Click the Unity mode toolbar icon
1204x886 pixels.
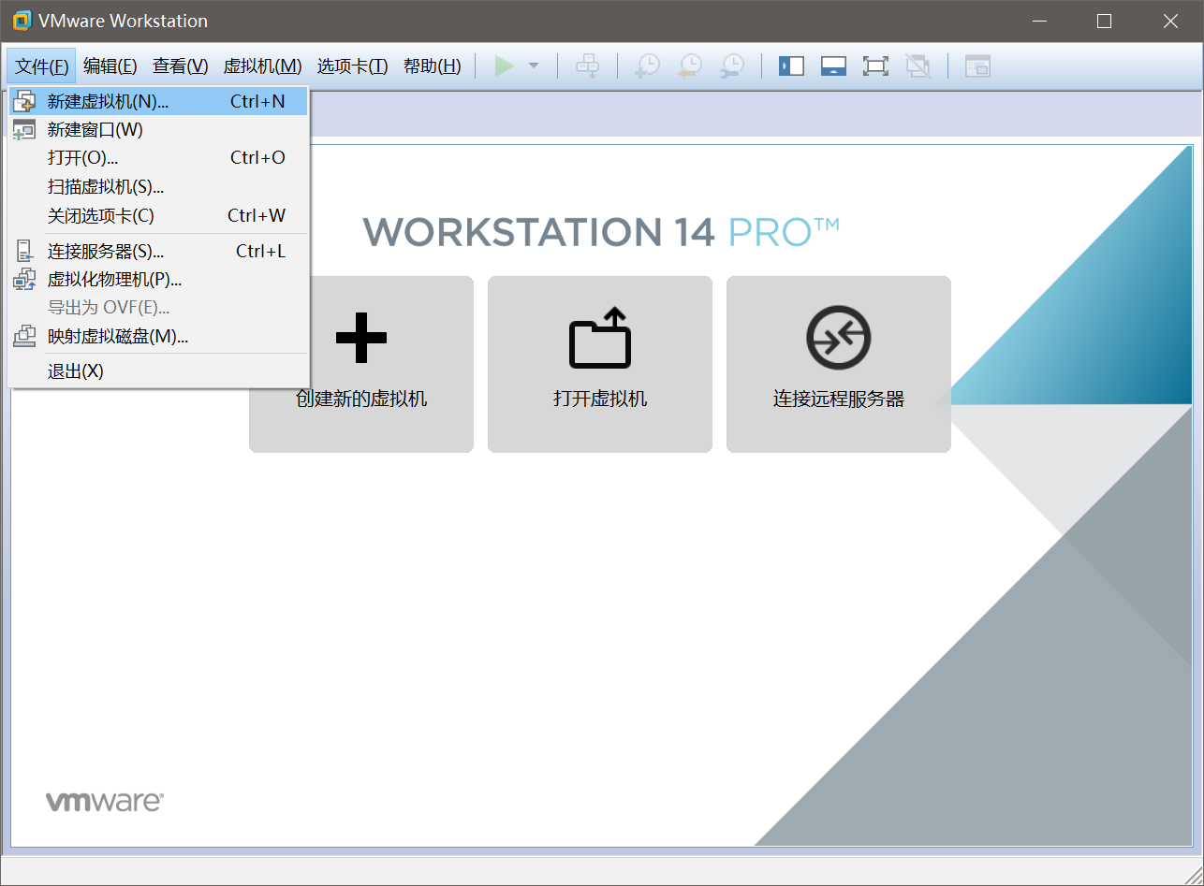pos(918,66)
